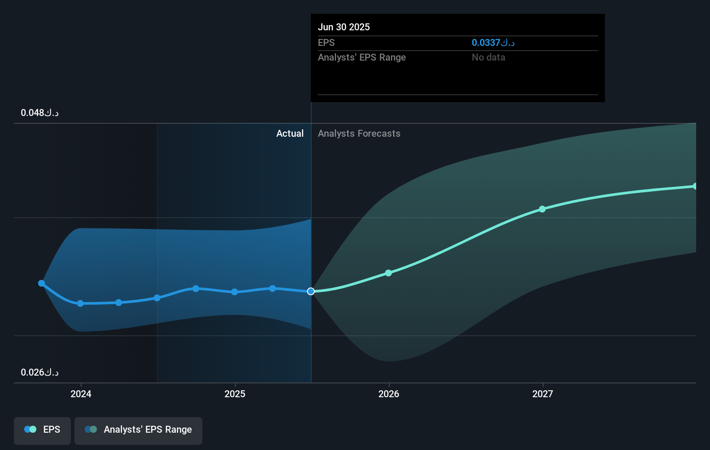This screenshot has height=450, width=710.
Task: Toggle the EPS legend button
Action: [x=42, y=431]
